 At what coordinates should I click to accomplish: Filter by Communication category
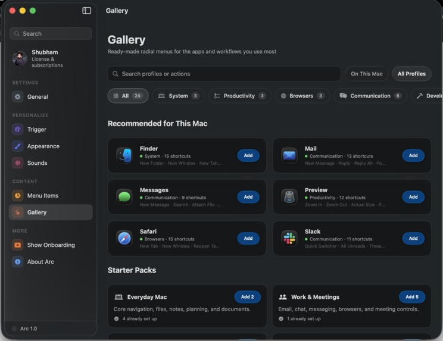tap(370, 96)
